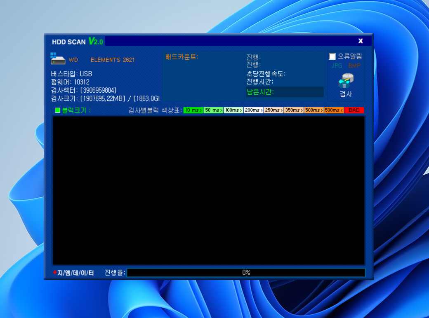Click the 50 ms color swatch
Screen dimensions: 429x318
[x=213, y=110]
